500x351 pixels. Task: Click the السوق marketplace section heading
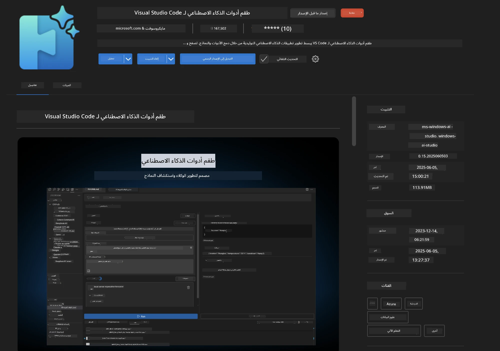(x=389, y=213)
